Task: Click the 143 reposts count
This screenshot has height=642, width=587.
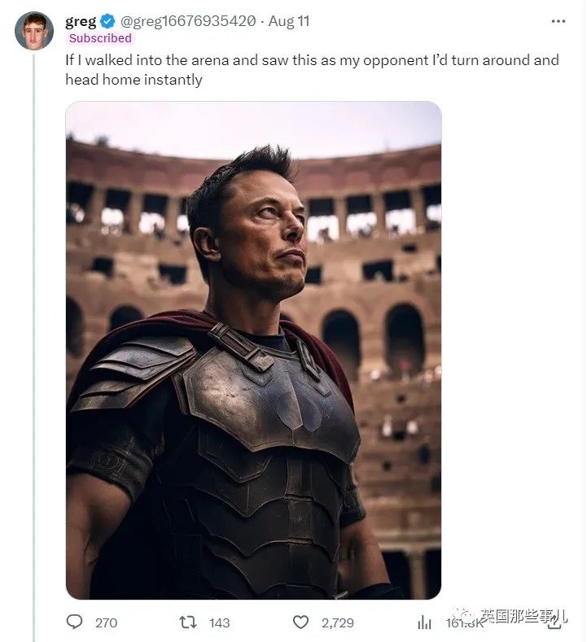Action: coord(219,622)
